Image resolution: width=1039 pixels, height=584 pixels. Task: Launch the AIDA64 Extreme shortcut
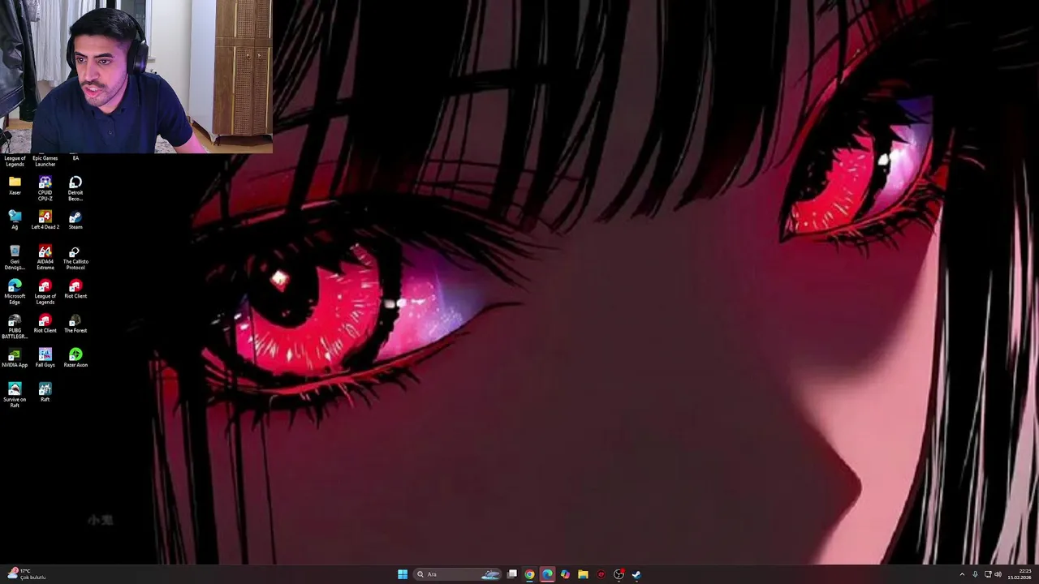(45, 257)
